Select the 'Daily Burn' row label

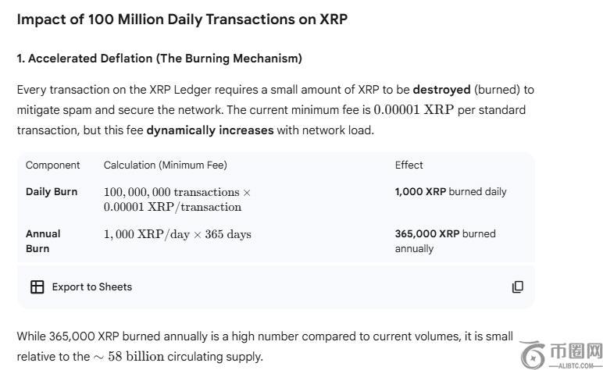coord(52,192)
